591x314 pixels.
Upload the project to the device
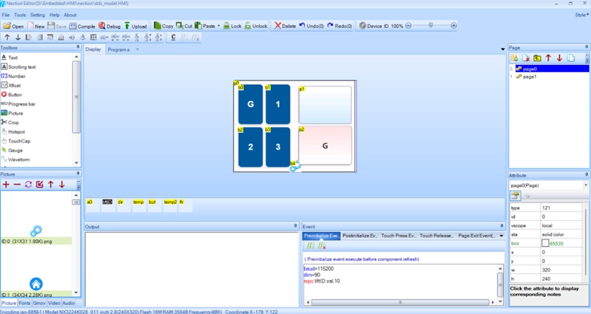coord(135,26)
